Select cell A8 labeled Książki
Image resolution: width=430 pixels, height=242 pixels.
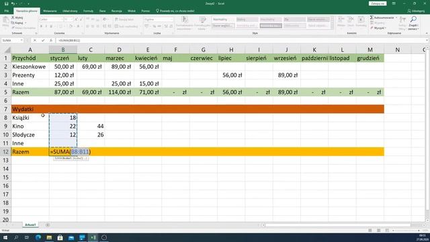30,118
